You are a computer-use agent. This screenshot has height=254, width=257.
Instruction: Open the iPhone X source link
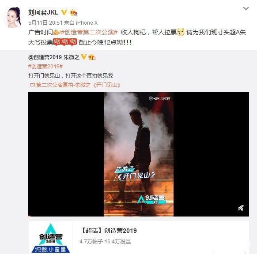click(x=87, y=23)
